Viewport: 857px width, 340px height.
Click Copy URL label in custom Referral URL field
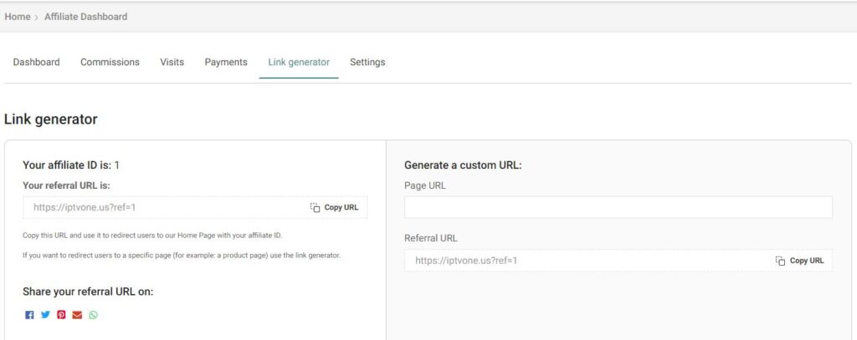click(807, 261)
